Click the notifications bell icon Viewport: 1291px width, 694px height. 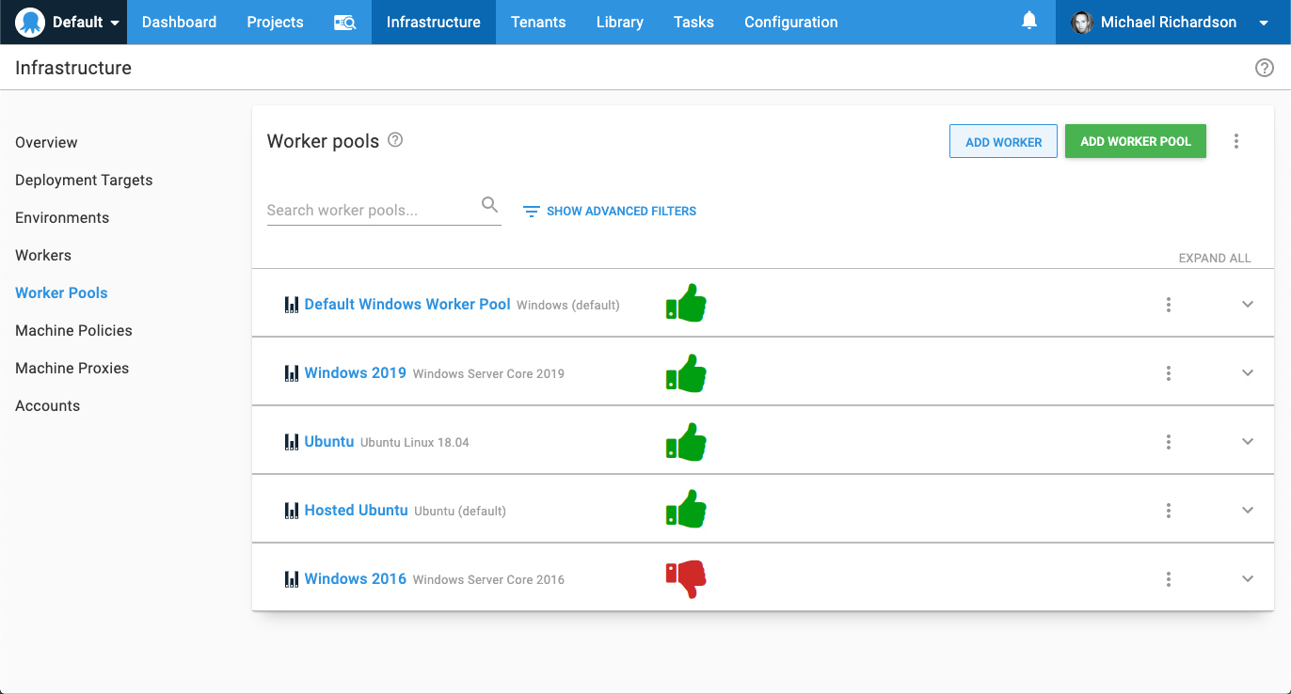1029,22
